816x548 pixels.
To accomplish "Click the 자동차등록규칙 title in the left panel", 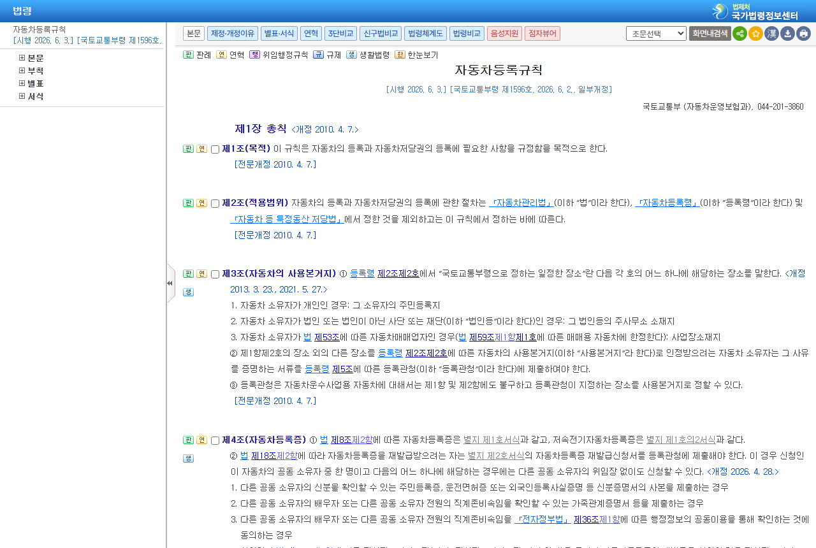I will 40,29.
